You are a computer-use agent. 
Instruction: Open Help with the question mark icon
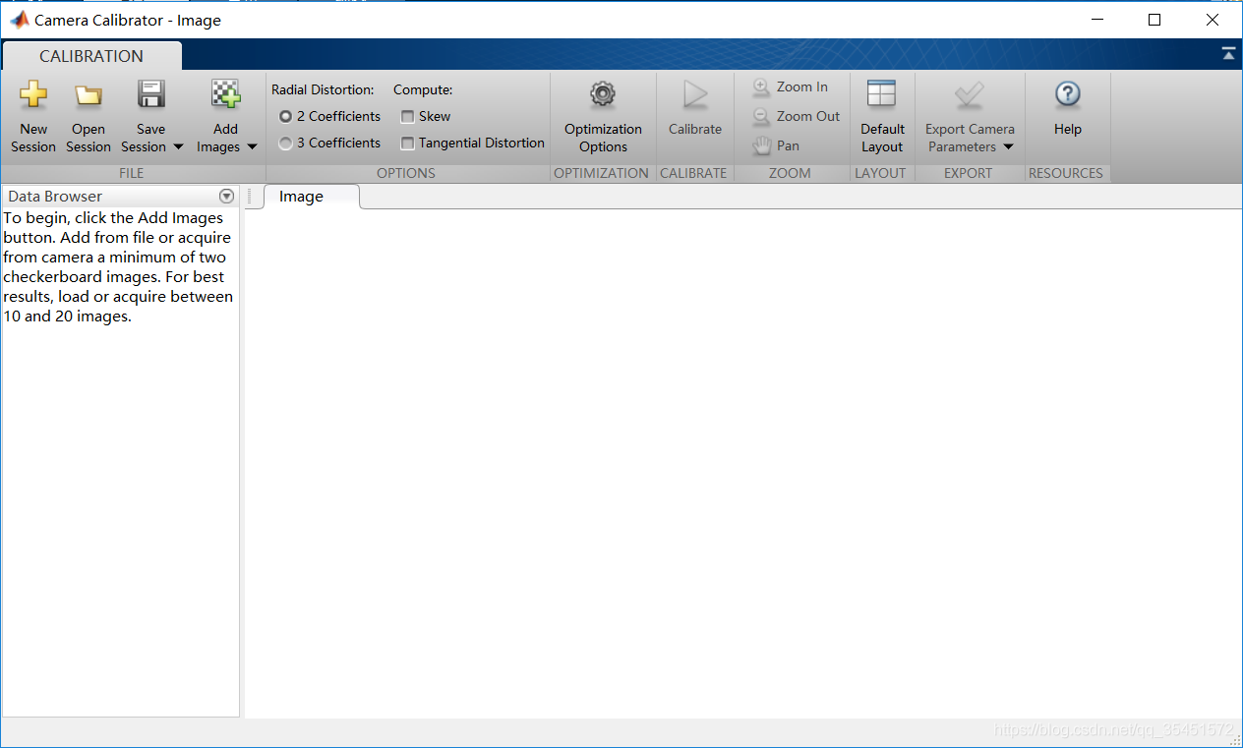pyautogui.click(x=1068, y=94)
